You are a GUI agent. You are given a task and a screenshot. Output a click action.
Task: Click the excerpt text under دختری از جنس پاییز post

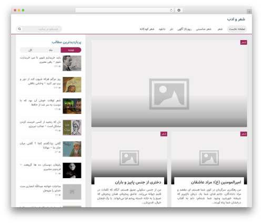click(129, 196)
